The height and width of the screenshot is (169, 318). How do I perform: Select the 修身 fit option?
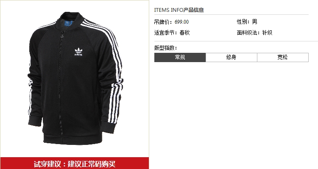[231, 57]
